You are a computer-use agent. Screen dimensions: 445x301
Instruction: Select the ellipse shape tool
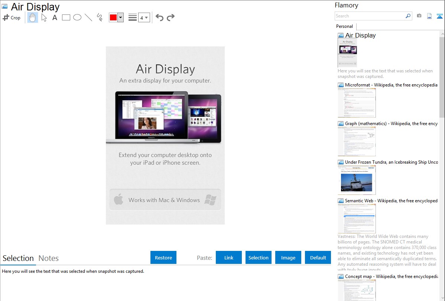coord(77,17)
